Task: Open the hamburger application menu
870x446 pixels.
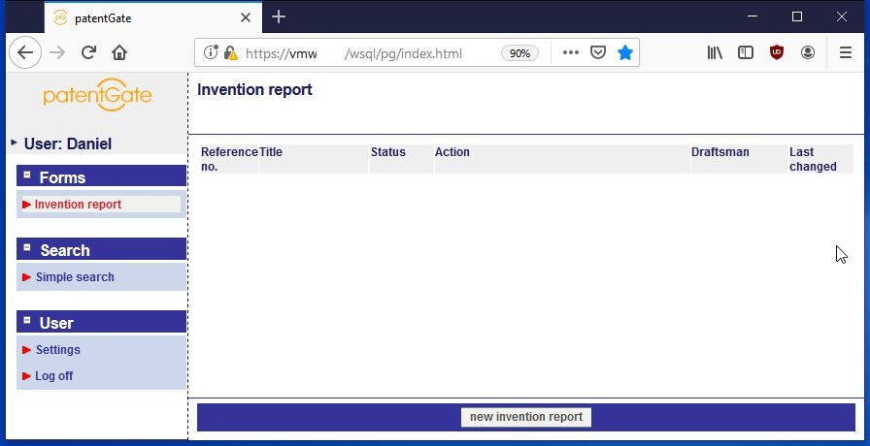Action: coord(845,52)
